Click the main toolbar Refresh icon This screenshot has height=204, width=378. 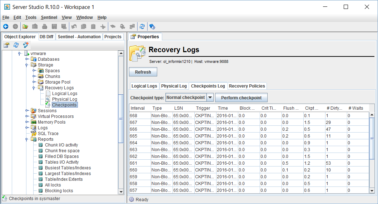click(x=142, y=26)
